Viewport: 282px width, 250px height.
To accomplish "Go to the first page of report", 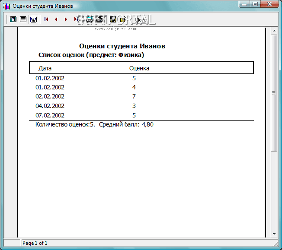I will pyautogui.click(x=46, y=19).
